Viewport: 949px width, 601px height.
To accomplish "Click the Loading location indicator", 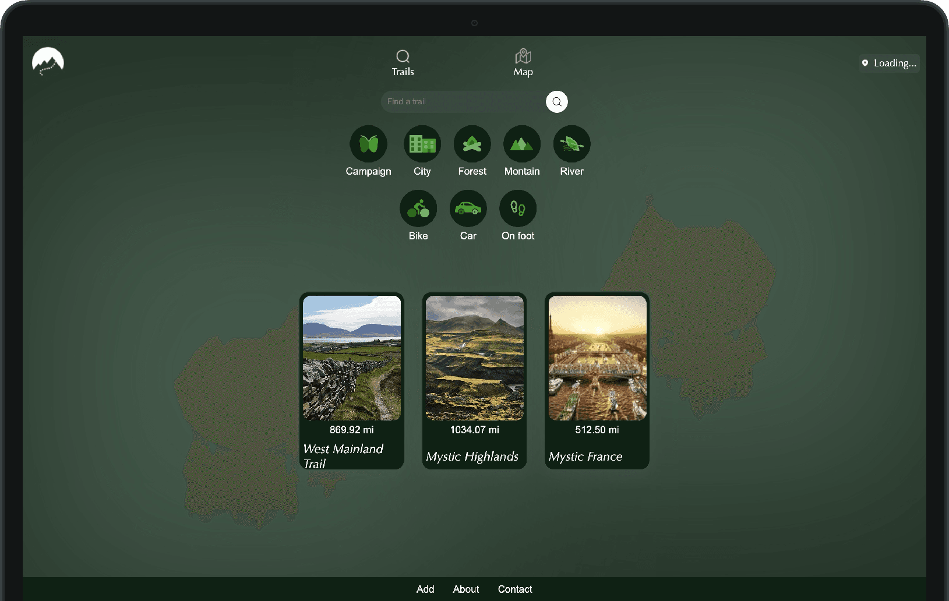I will (889, 62).
